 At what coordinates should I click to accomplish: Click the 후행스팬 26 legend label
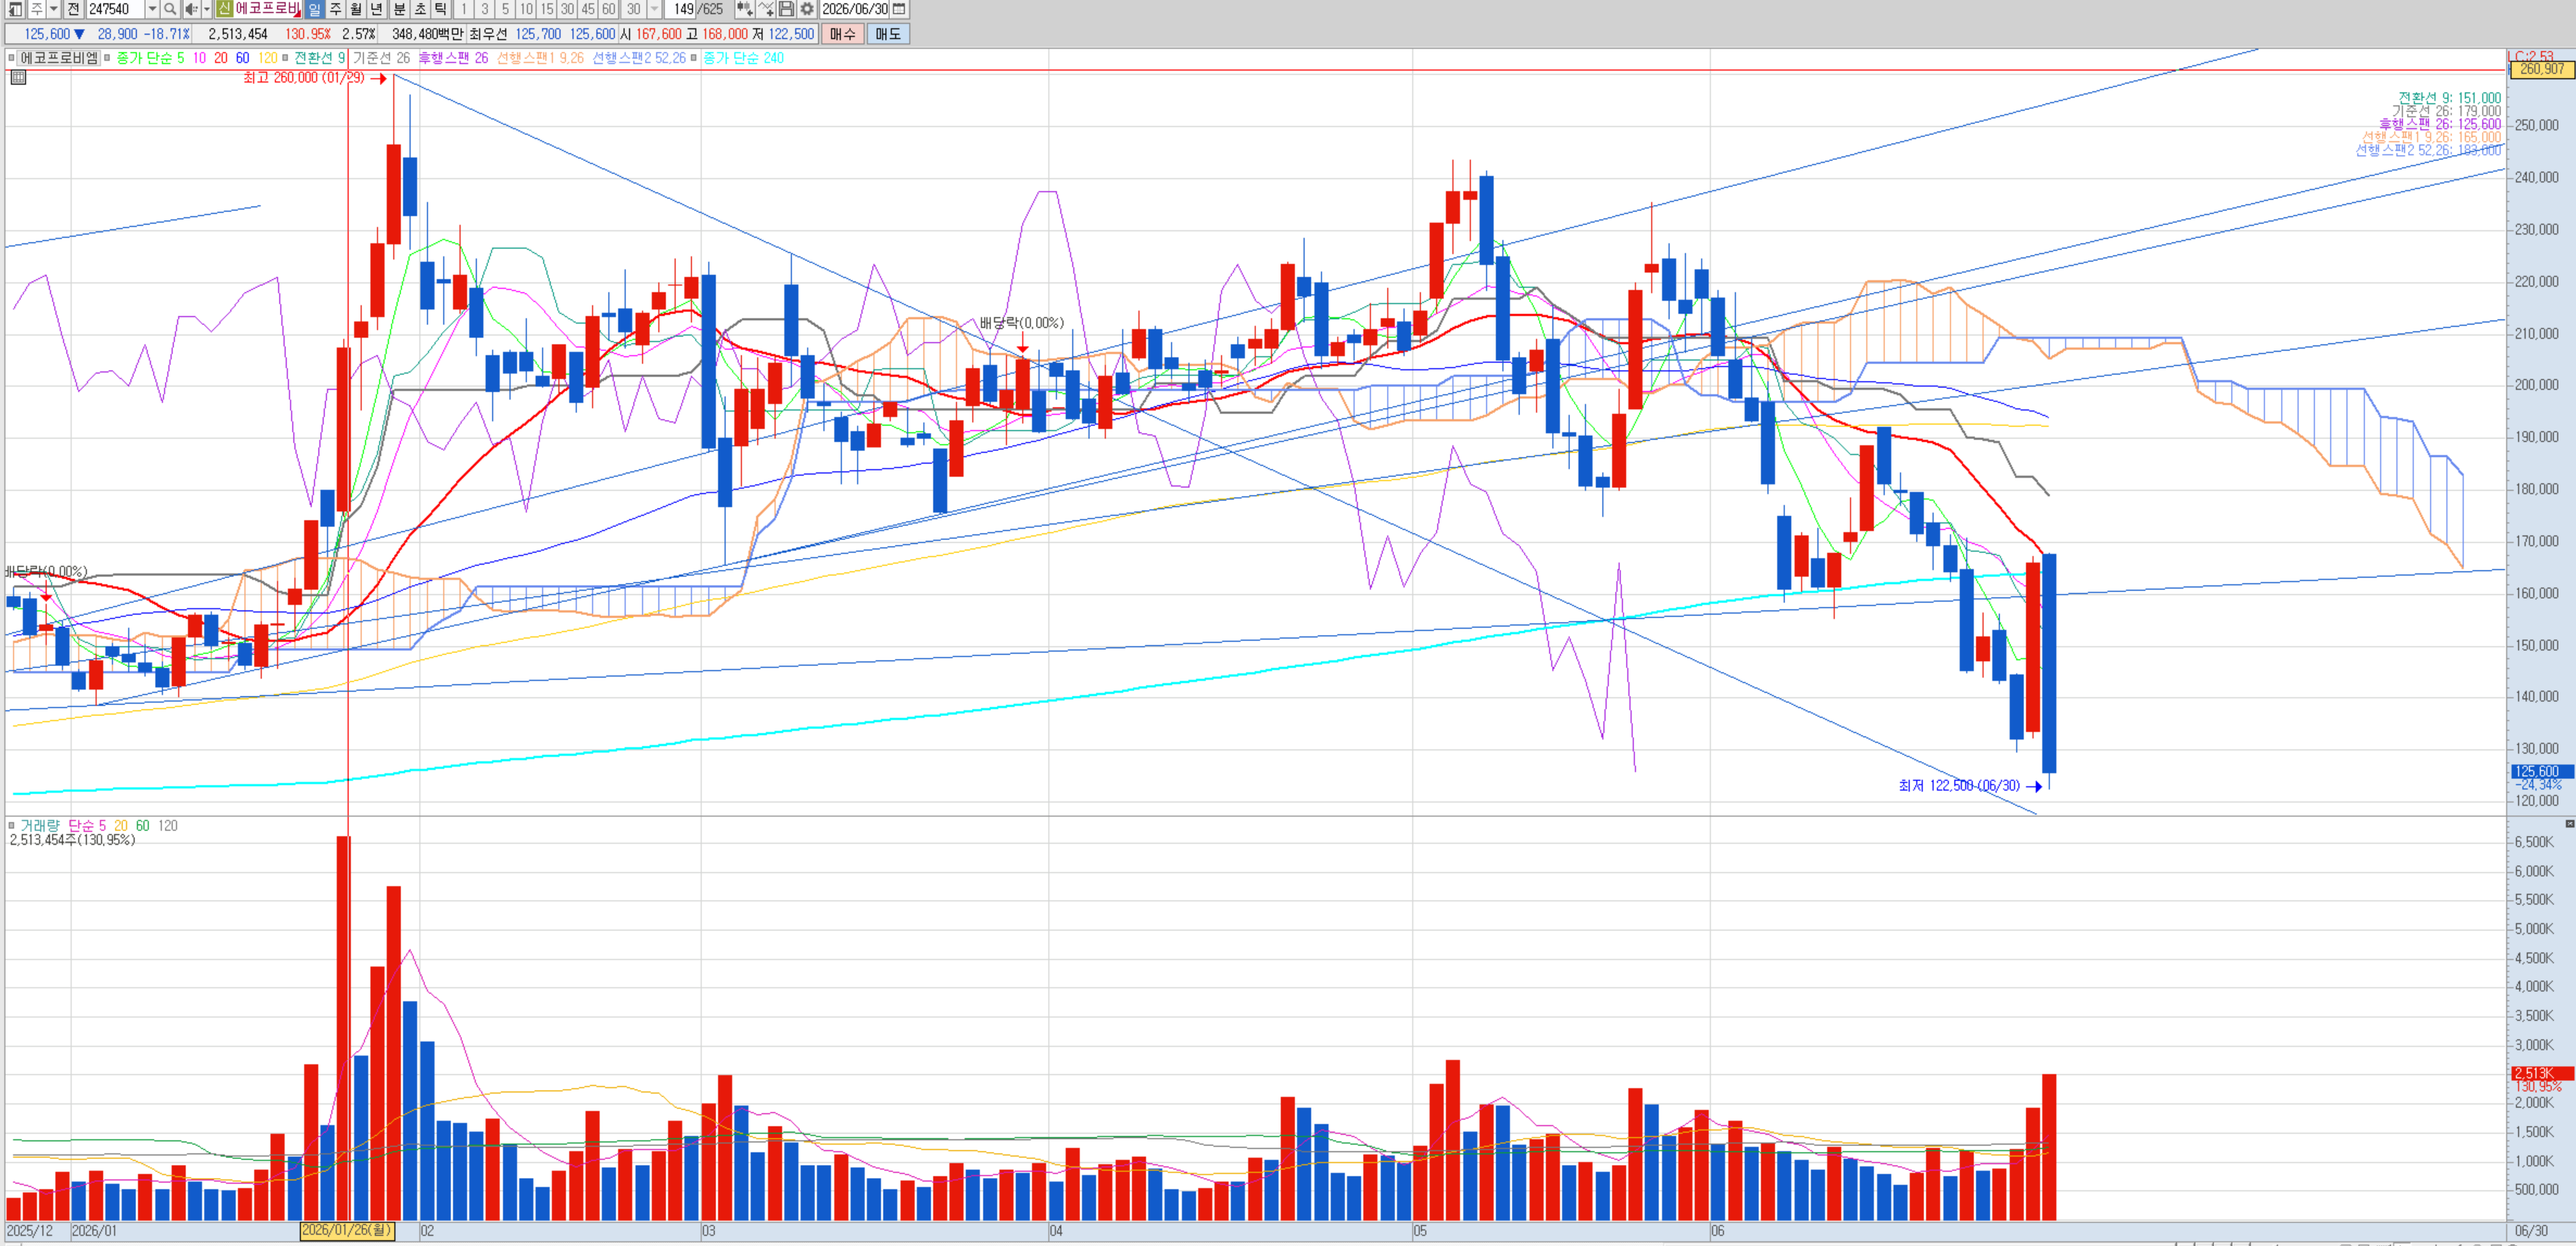[453, 58]
